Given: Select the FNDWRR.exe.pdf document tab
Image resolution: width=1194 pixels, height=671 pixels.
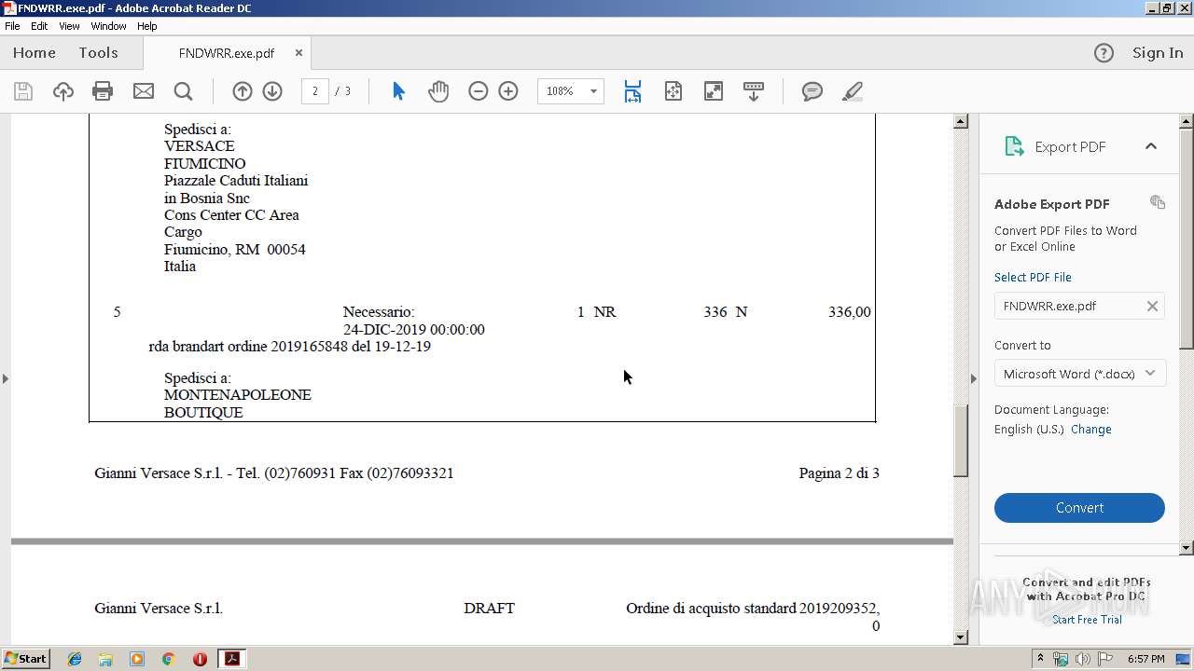Looking at the screenshot, I should tap(227, 53).
